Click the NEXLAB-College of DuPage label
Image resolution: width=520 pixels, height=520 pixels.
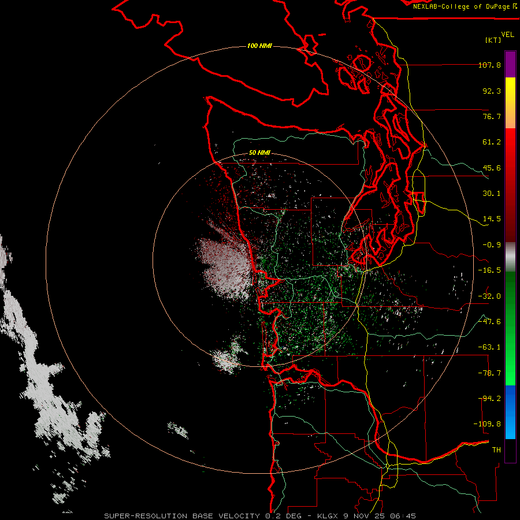pos(465,6)
